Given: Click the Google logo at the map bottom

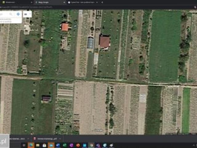Looking at the screenshot, I should tap(98, 130).
